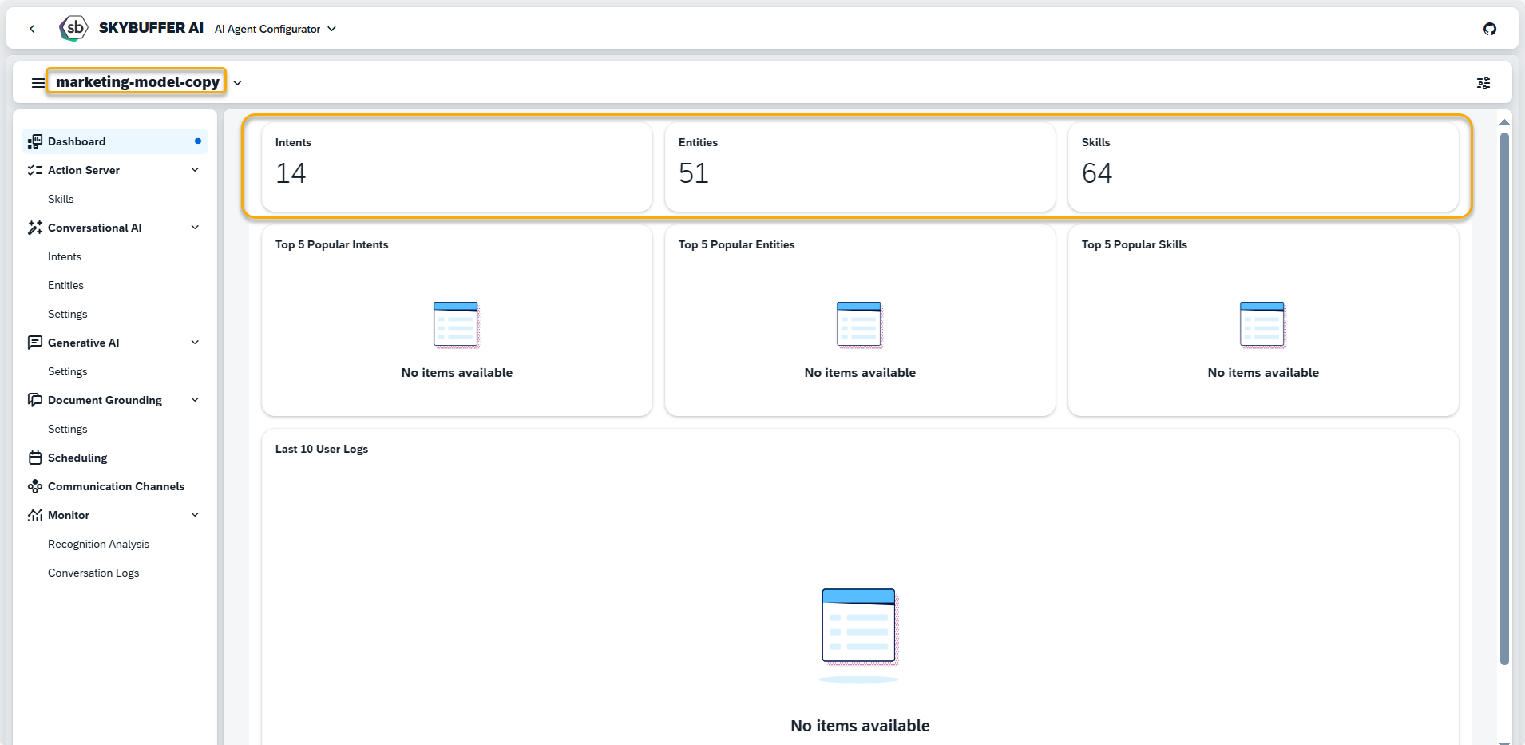Go to Recognition Analysis page
The image size is (1525, 745).
(98, 544)
